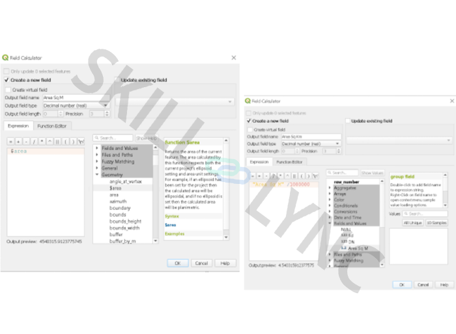The width and height of the screenshot is (456, 334).
Task: Click the All Unique values button
Action: click(412, 223)
